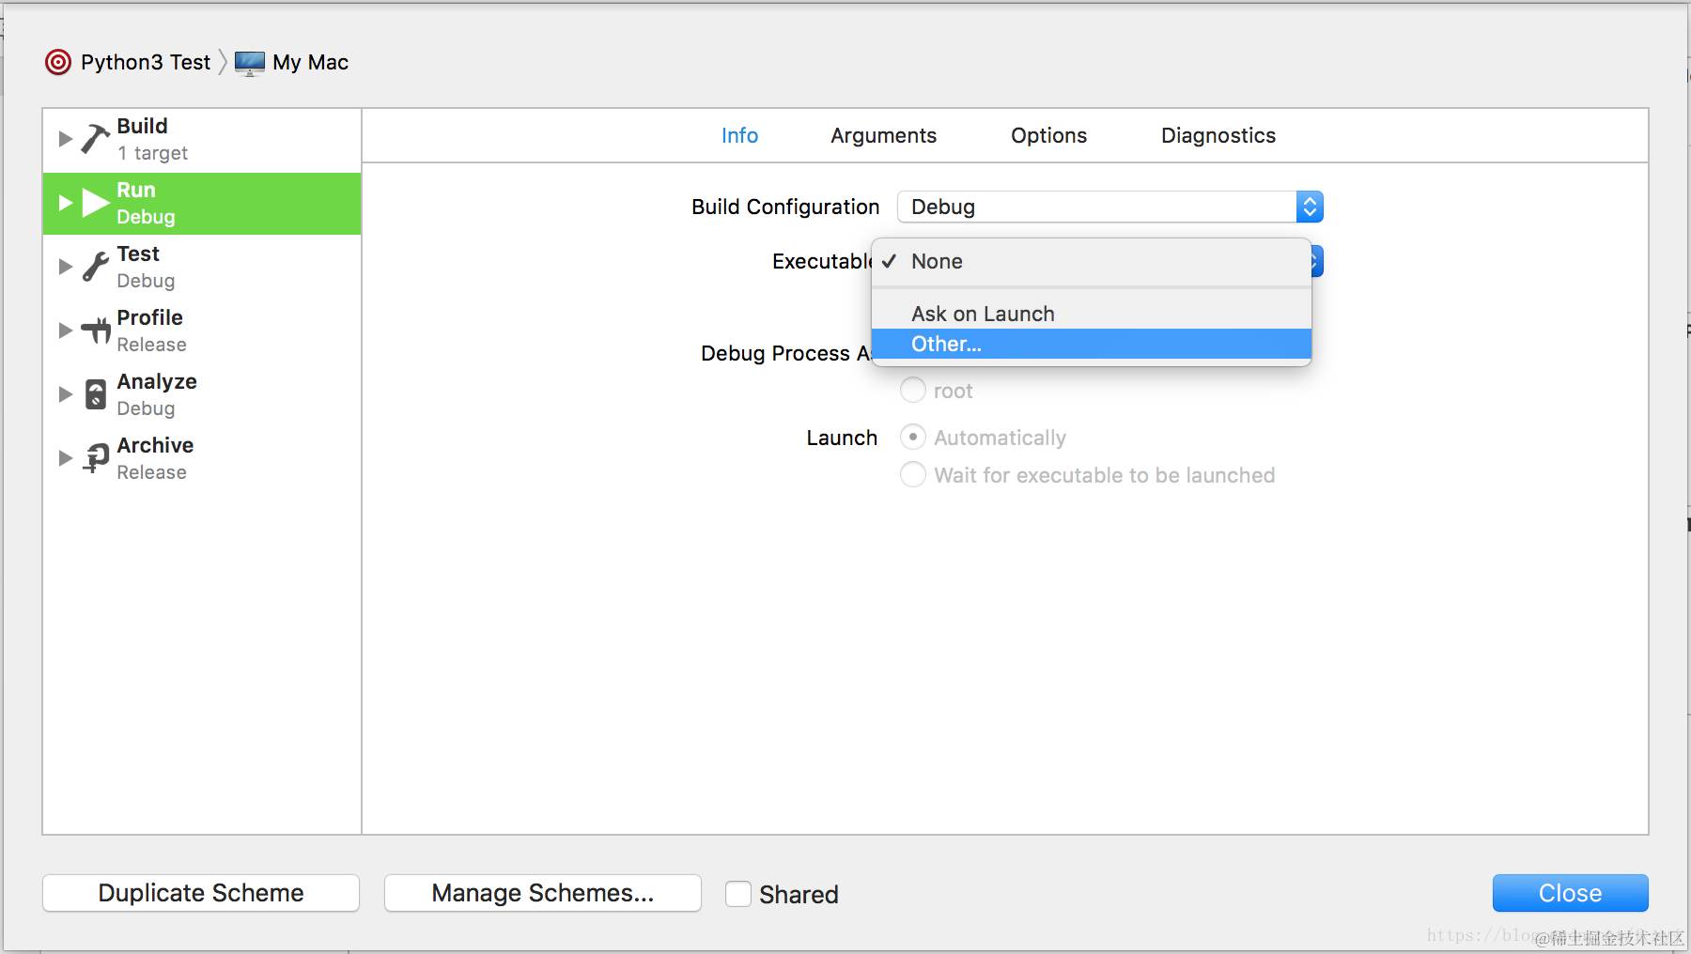Choose Other... in Executable menu
Viewport: 1691px width, 954px height.
click(1091, 344)
